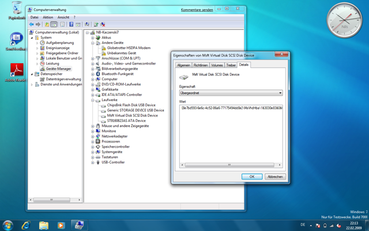Click the DE language indicator in taskbar
Image resolution: width=369 pixels, height=231 pixels.
pyautogui.click(x=303, y=225)
